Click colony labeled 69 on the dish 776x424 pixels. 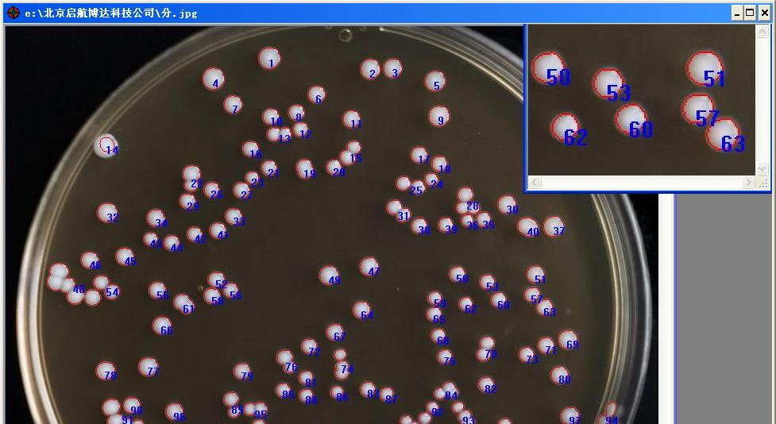(568, 340)
